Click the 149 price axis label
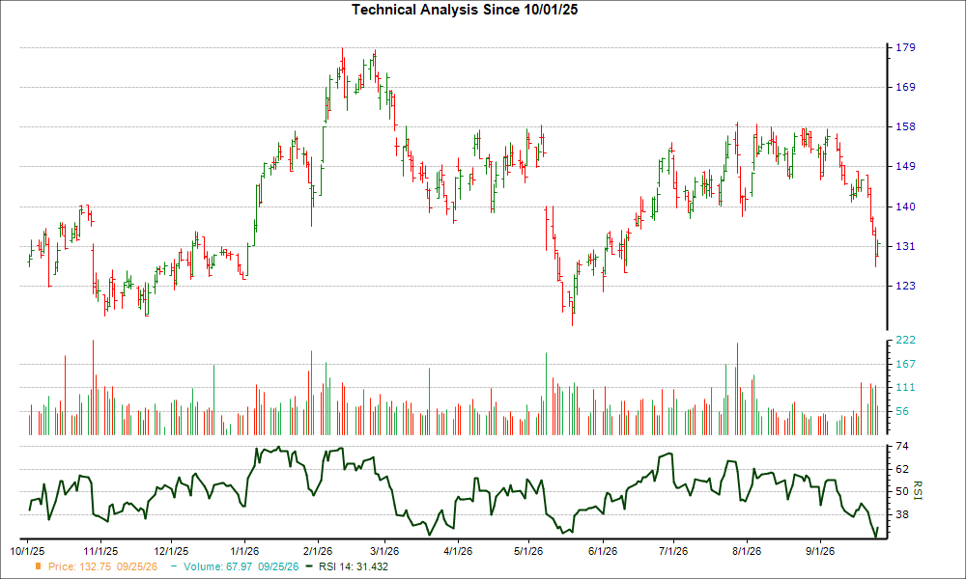 (x=905, y=166)
